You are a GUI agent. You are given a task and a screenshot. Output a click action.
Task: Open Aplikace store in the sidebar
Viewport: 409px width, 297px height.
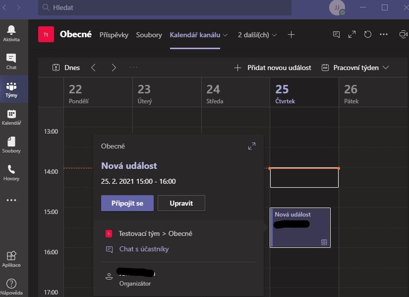click(11, 259)
